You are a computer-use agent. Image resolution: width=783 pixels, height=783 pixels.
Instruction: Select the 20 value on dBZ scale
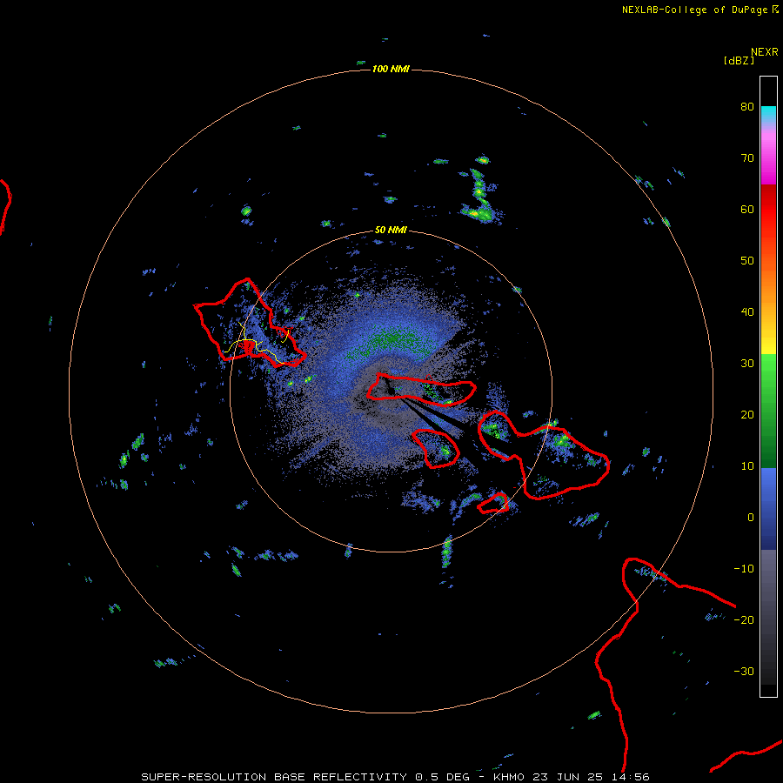(747, 414)
